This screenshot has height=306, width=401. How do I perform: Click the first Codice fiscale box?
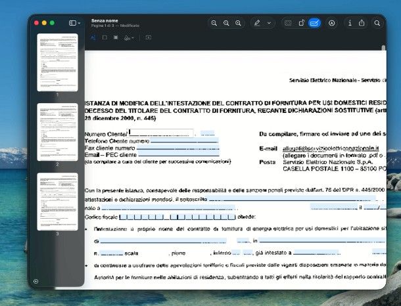click(x=123, y=217)
